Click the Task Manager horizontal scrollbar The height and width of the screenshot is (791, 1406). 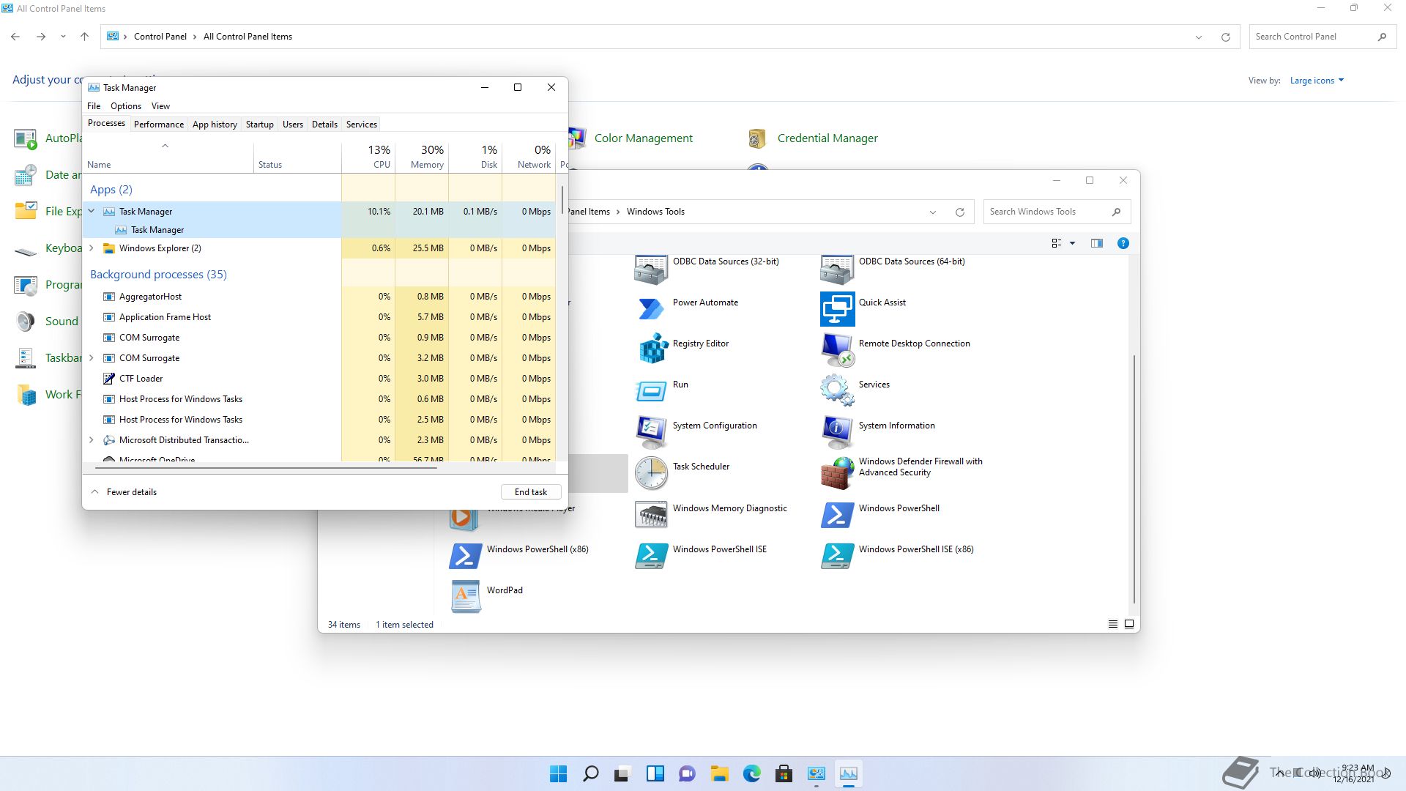tap(265, 467)
